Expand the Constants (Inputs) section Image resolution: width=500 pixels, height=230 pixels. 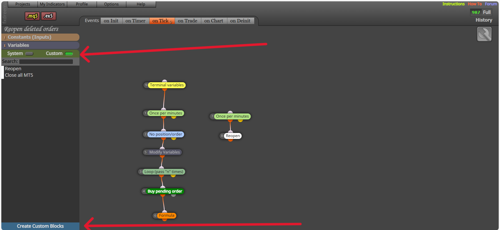[40, 37]
